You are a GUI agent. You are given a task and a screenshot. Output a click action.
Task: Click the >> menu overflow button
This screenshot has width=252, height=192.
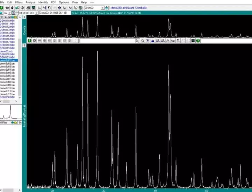click(92, 2)
